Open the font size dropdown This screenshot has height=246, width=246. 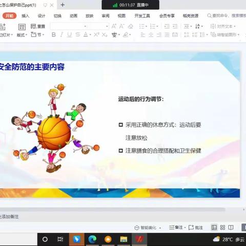(107, 26)
